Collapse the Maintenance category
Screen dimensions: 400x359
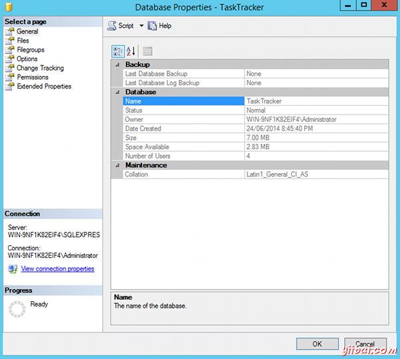[x=117, y=165]
